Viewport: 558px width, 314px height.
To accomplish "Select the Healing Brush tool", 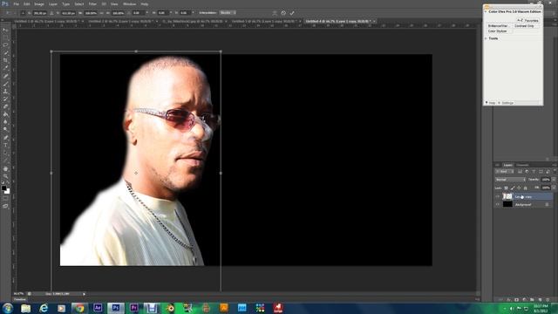I will [x=5, y=76].
